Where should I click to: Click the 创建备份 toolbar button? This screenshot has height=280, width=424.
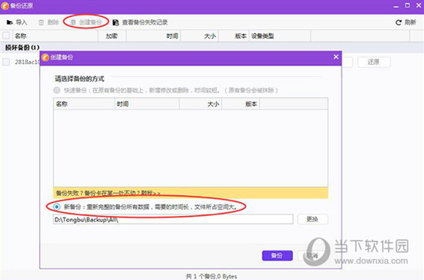click(x=86, y=22)
